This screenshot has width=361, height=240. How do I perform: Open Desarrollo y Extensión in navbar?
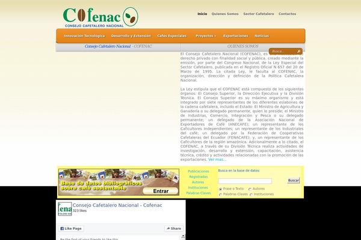coord(131,36)
